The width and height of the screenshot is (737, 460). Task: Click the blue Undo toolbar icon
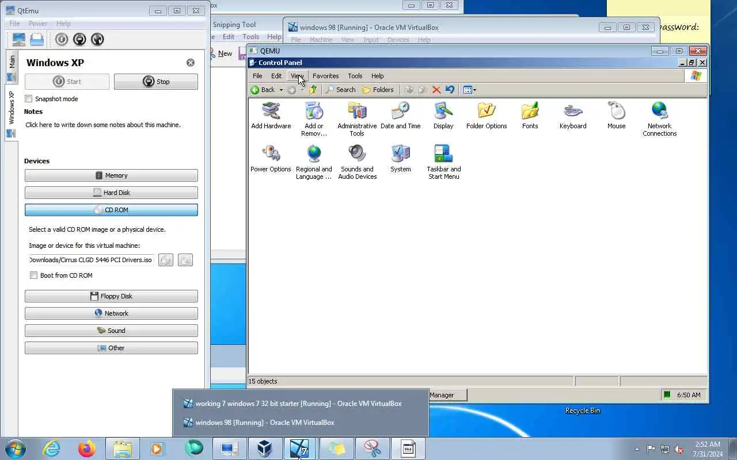tap(450, 90)
